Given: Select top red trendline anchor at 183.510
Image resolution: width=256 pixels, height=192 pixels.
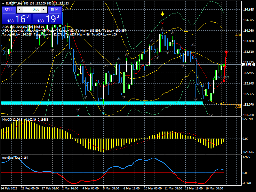Looking at the screenshot, I should (226, 52).
